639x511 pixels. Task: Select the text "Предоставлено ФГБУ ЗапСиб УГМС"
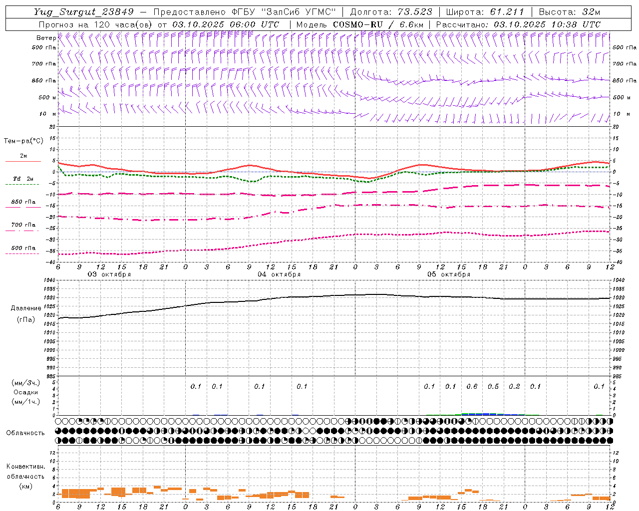(245, 12)
